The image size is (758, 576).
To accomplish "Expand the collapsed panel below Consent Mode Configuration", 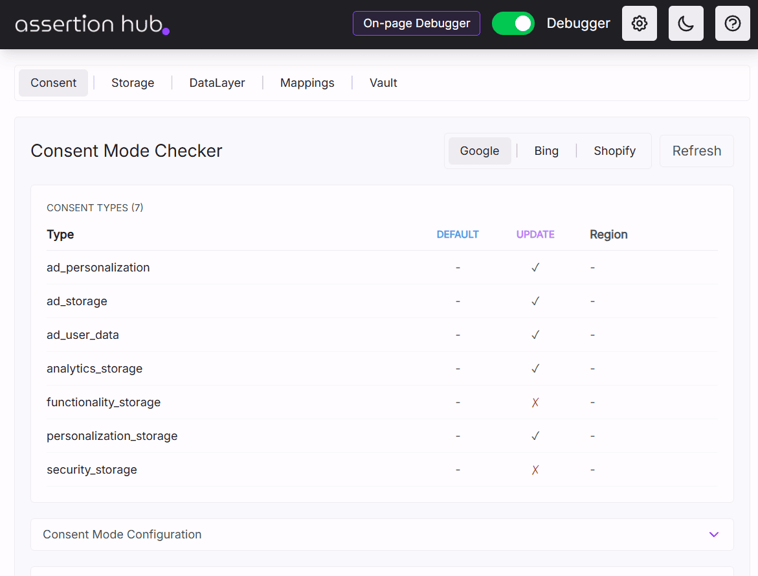I will click(382, 573).
